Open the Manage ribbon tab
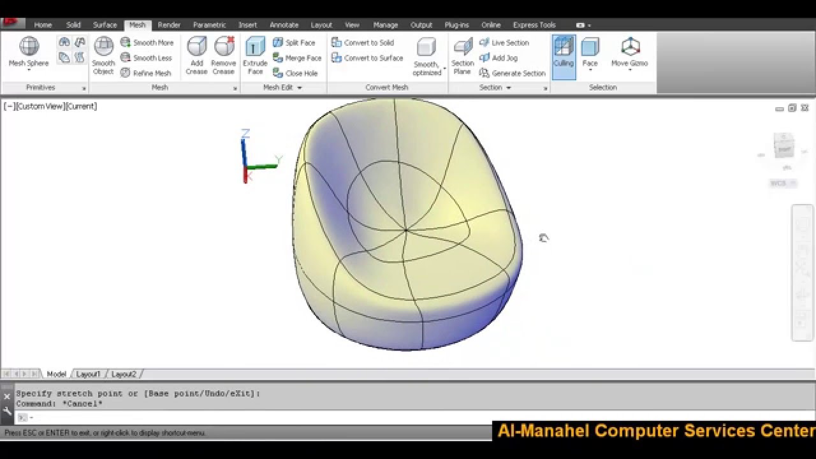 385,25
